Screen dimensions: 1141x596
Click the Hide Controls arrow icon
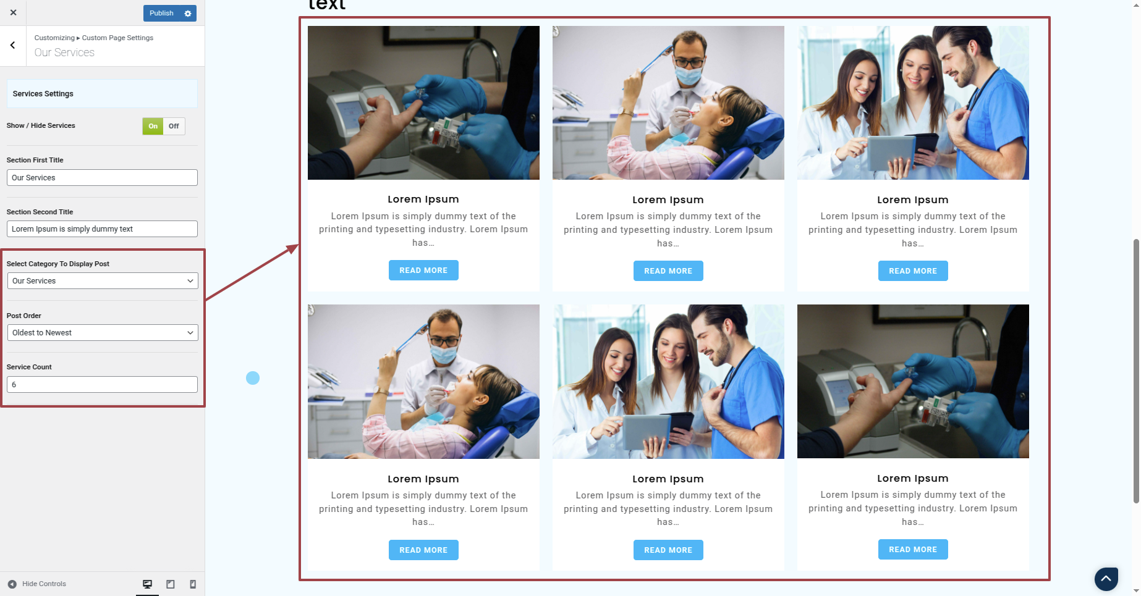coord(12,584)
